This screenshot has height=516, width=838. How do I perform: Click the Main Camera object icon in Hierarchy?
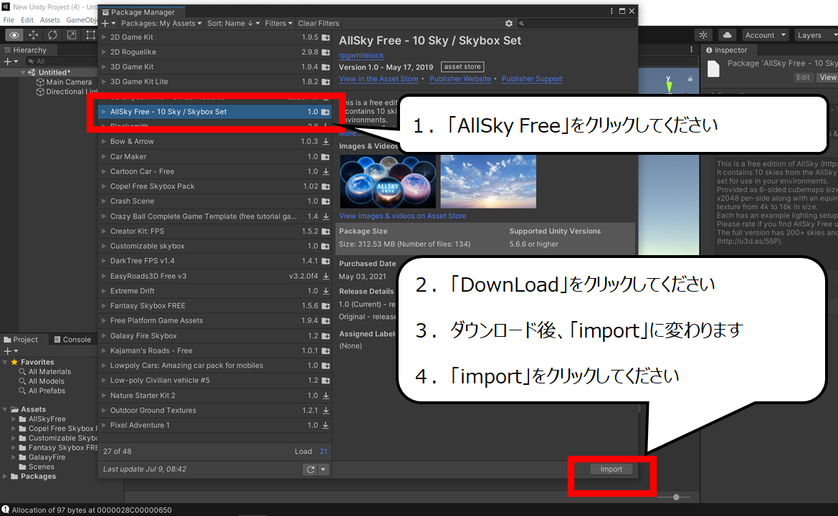(x=40, y=82)
